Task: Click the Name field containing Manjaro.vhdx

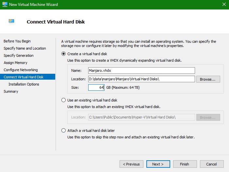Action: 141,70
